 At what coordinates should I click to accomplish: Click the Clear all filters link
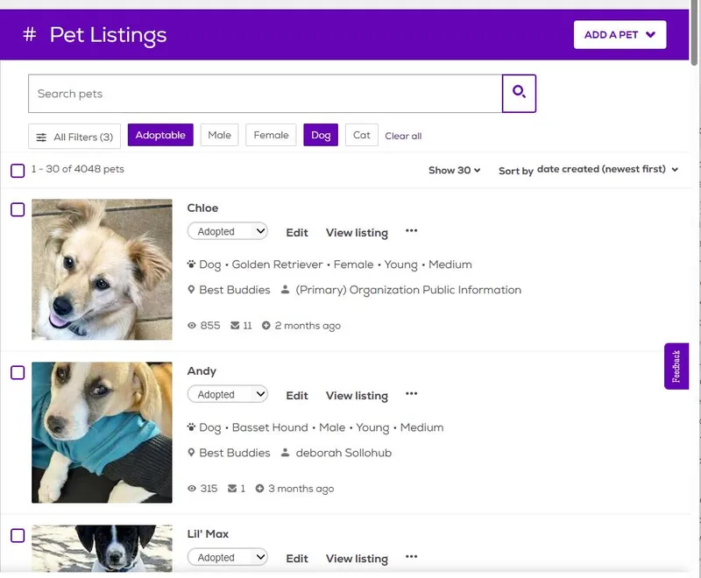tap(403, 136)
